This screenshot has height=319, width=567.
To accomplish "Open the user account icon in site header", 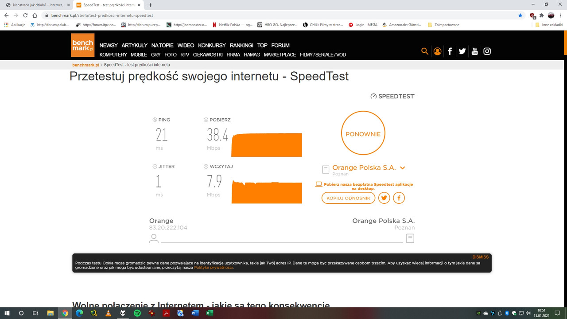I will pyautogui.click(x=437, y=51).
